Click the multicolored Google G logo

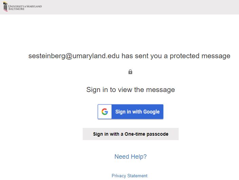pyautogui.click(x=105, y=112)
